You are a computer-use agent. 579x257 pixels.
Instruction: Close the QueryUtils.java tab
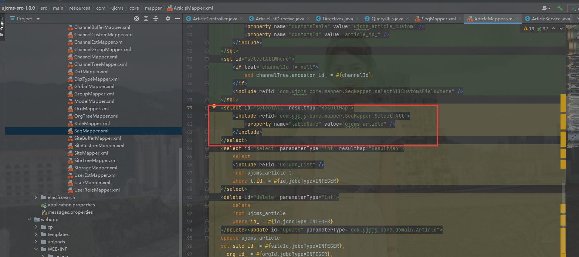[x=407, y=18]
